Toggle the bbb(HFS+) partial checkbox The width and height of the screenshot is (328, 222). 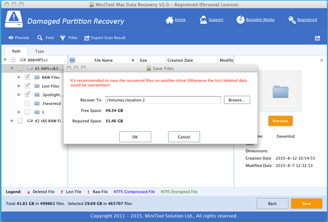(x=13, y=60)
